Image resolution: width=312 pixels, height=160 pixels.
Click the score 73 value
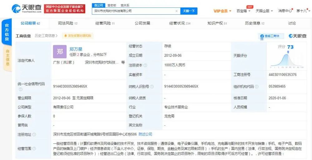tap(290, 47)
